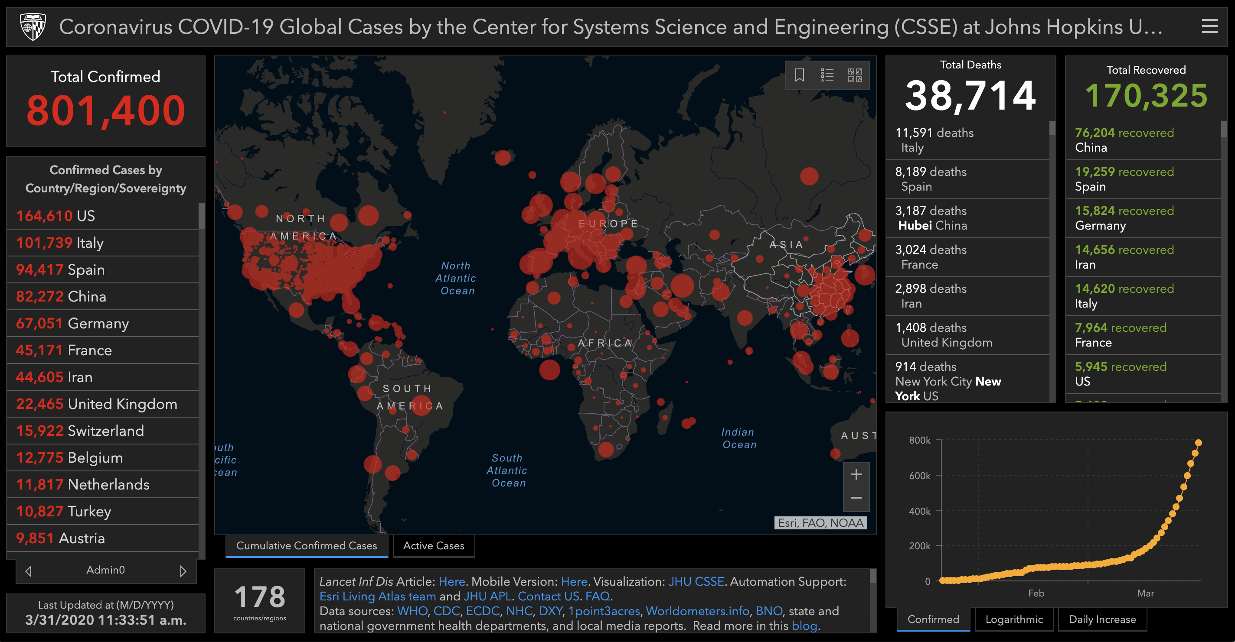Open the map bookmarks icon
The width and height of the screenshot is (1235, 642).
(799, 75)
